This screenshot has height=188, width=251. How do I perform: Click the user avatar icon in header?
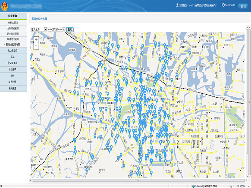[x=177, y=5]
